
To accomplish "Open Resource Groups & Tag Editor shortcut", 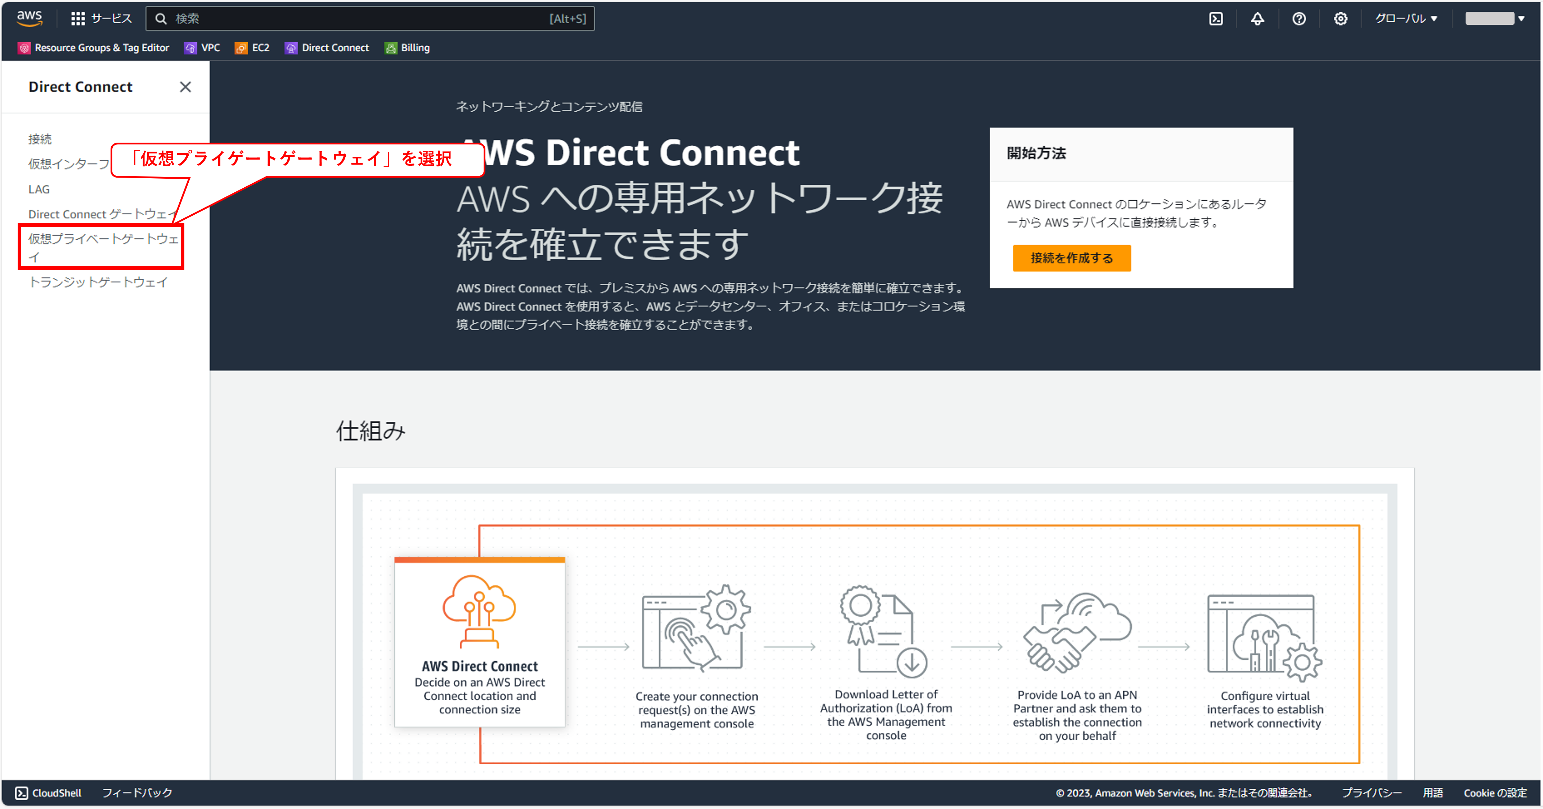I will [x=94, y=48].
